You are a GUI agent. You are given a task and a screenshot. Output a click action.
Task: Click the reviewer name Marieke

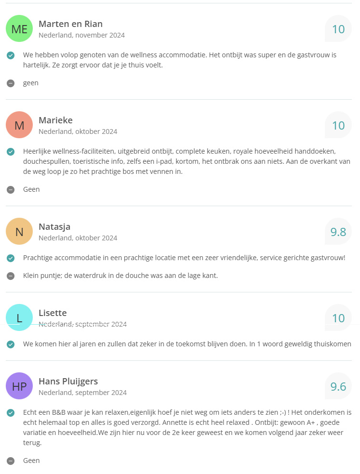point(55,120)
